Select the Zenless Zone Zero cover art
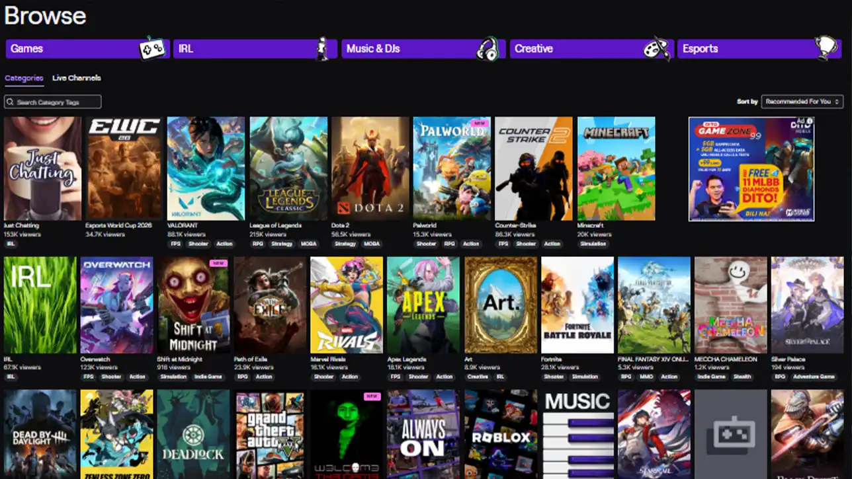Image resolution: width=852 pixels, height=479 pixels. (117, 434)
